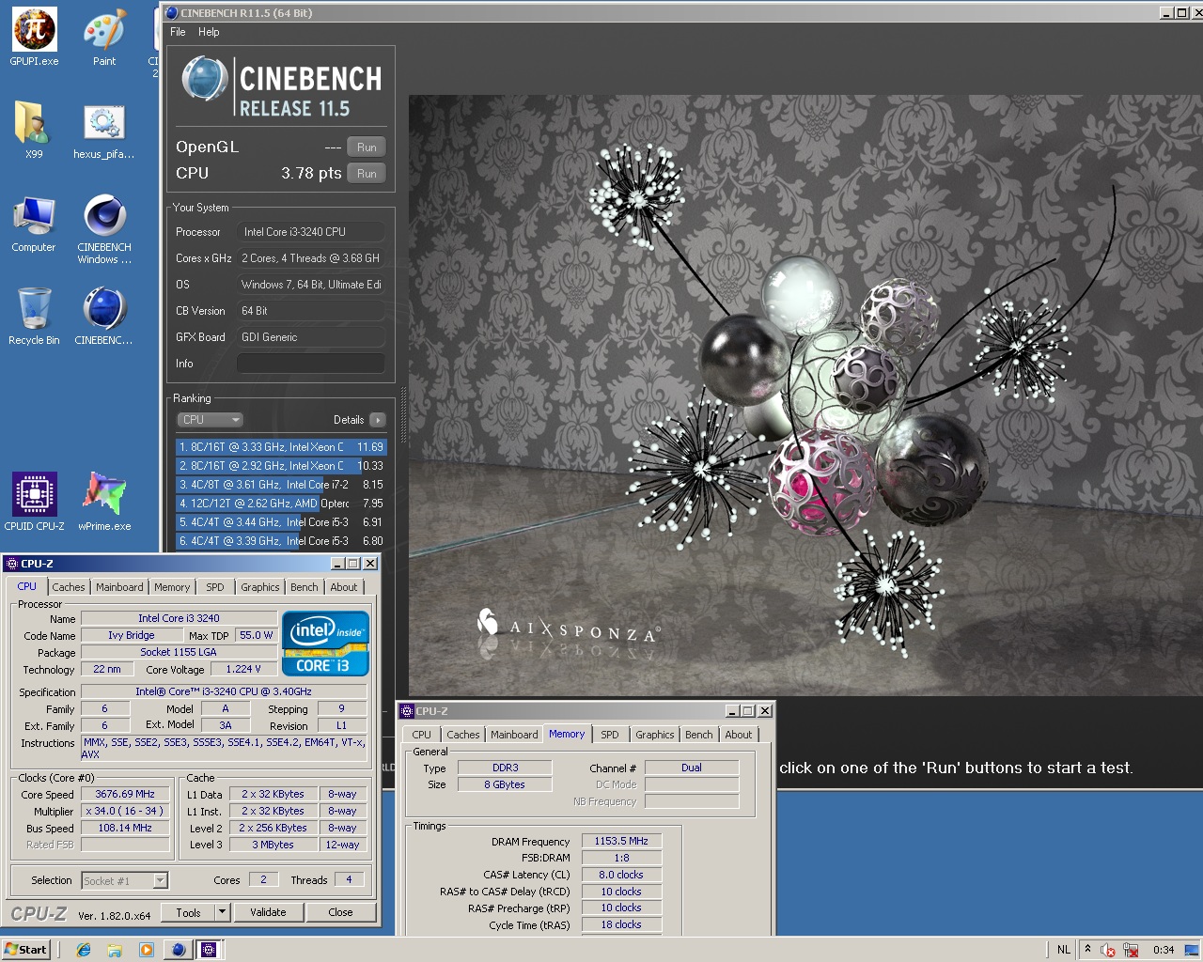Switch to SPD tab in CPU-Z Memory window
The width and height of the screenshot is (1203, 962).
coord(610,735)
